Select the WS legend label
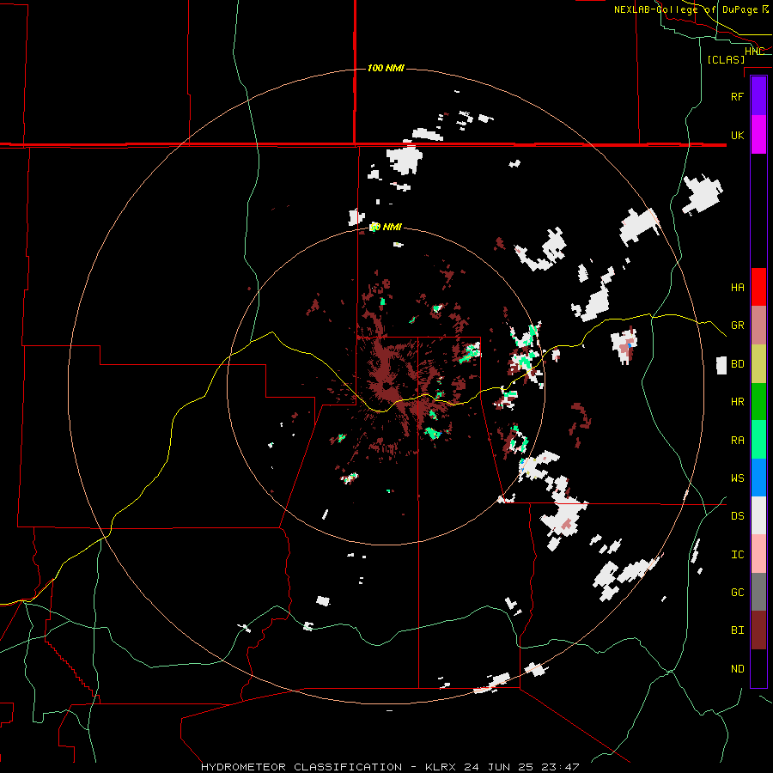The image size is (773, 773). coord(737,478)
